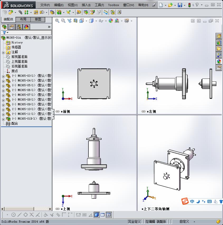Click the Zoom to Area icon

(x=63, y=21)
